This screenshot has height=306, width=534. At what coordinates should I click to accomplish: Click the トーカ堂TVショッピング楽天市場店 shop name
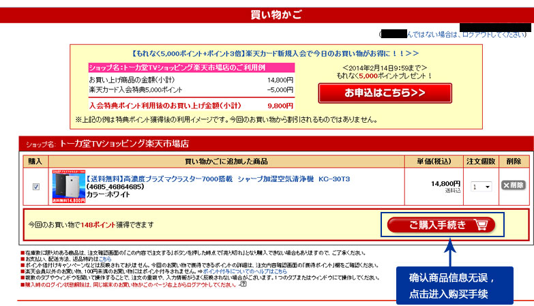[123, 144]
